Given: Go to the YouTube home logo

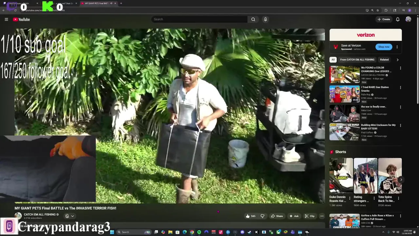Looking at the screenshot, I should pyautogui.click(x=21, y=19).
